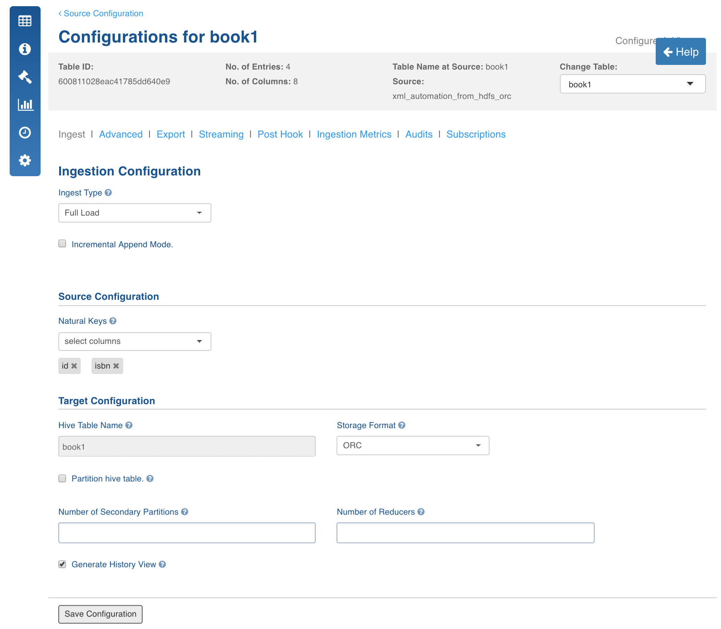This screenshot has height=629, width=721.
Task: Uncheck Generate History View checkbox
Action: point(62,564)
